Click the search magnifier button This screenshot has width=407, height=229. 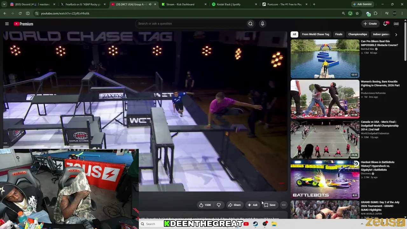tap(251, 24)
